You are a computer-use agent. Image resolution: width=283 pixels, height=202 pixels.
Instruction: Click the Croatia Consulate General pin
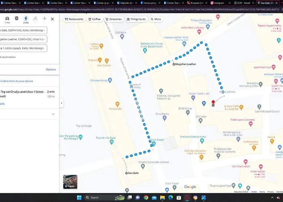click(143, 166)
